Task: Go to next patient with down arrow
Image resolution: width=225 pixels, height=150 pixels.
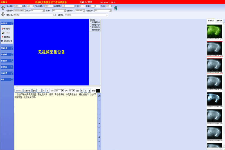Action: pyautogui.click(x=3, y=14)
